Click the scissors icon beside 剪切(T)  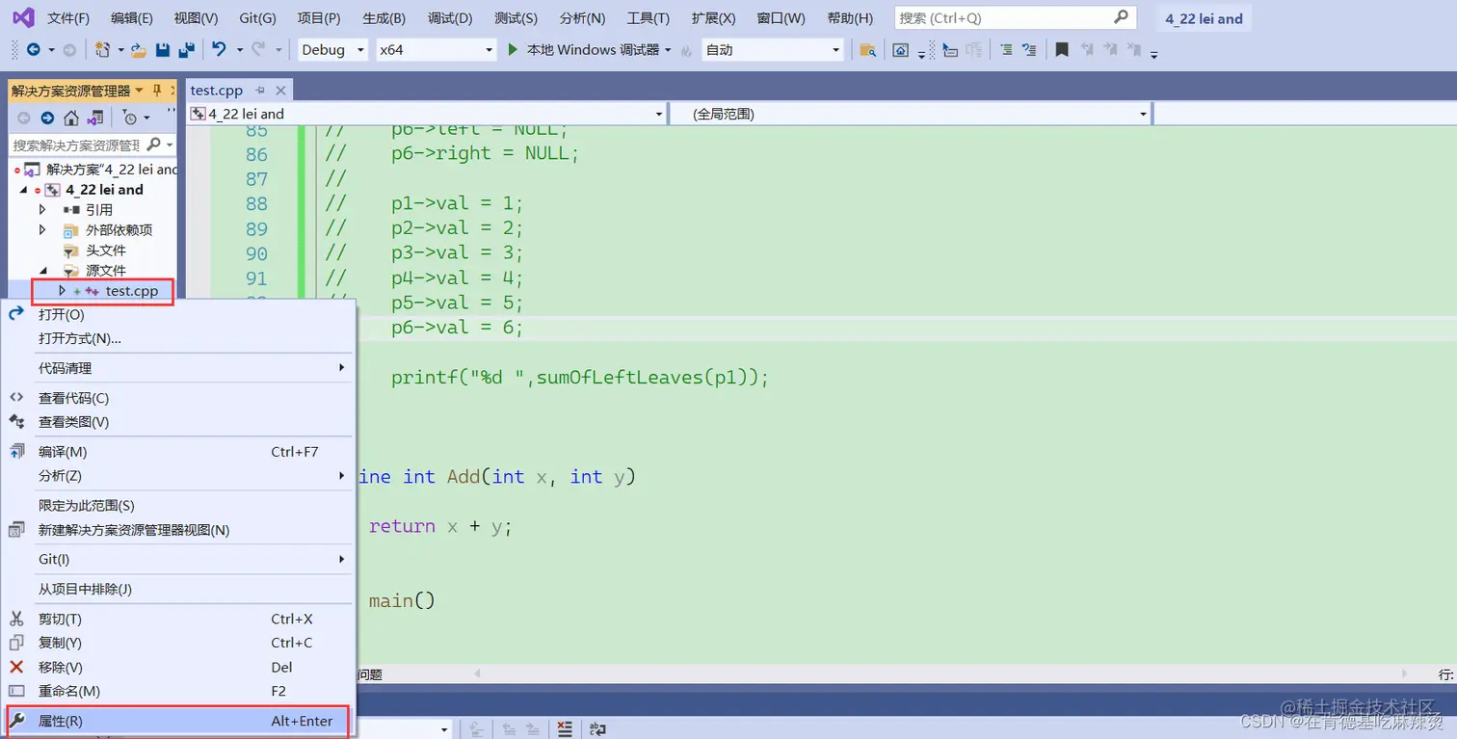click(16, 619)
